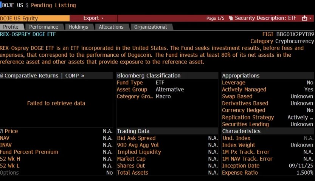Select the Profile tab
This screenshot has height=181, width=315.
[11, 27]
